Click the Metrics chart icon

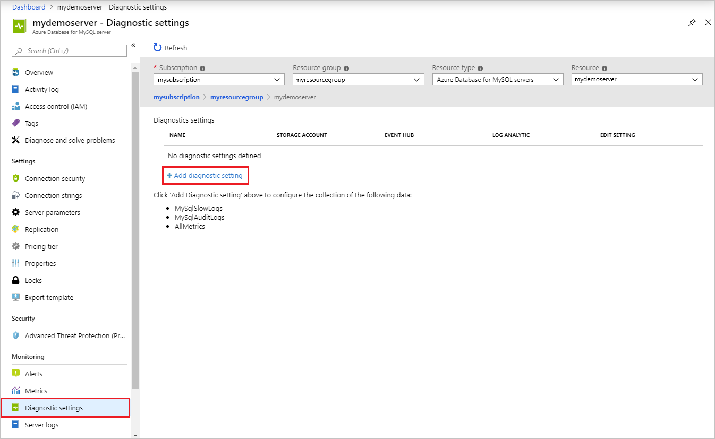pyautogui.click(x=16, y=391)
